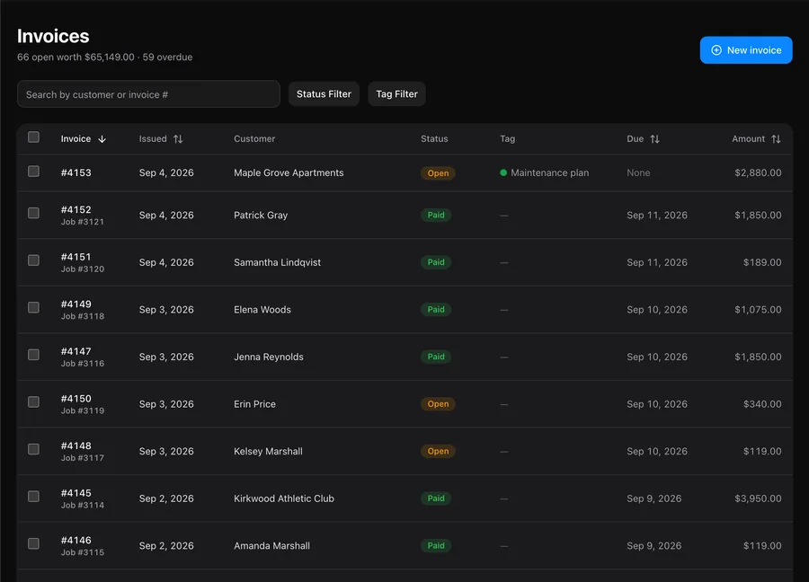Click the New invoice button
The height and width of the screenshot is (582, 809).
746,50
